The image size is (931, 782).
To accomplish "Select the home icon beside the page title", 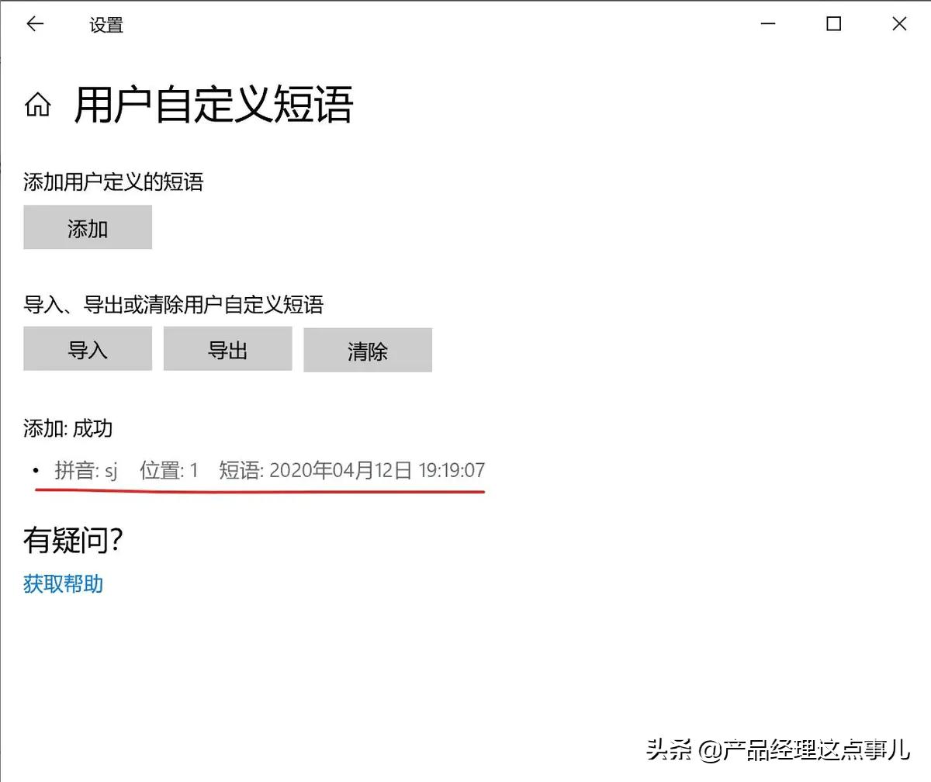I will pyautogui.click(x=37, y=105).
